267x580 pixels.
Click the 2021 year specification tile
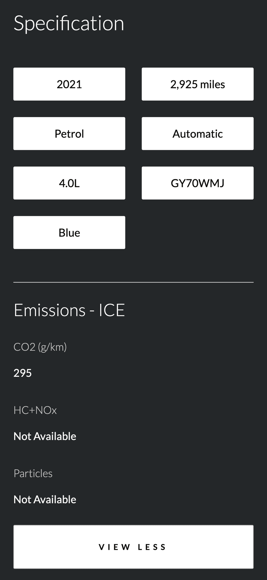[x=69, y=84]
